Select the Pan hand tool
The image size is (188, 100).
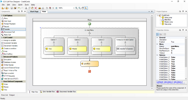83,8
